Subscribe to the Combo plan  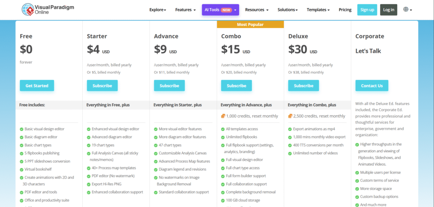point(236,86)
